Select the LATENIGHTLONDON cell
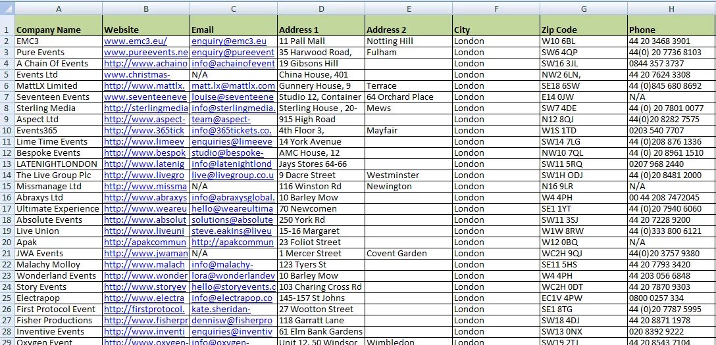 [59, 164]
